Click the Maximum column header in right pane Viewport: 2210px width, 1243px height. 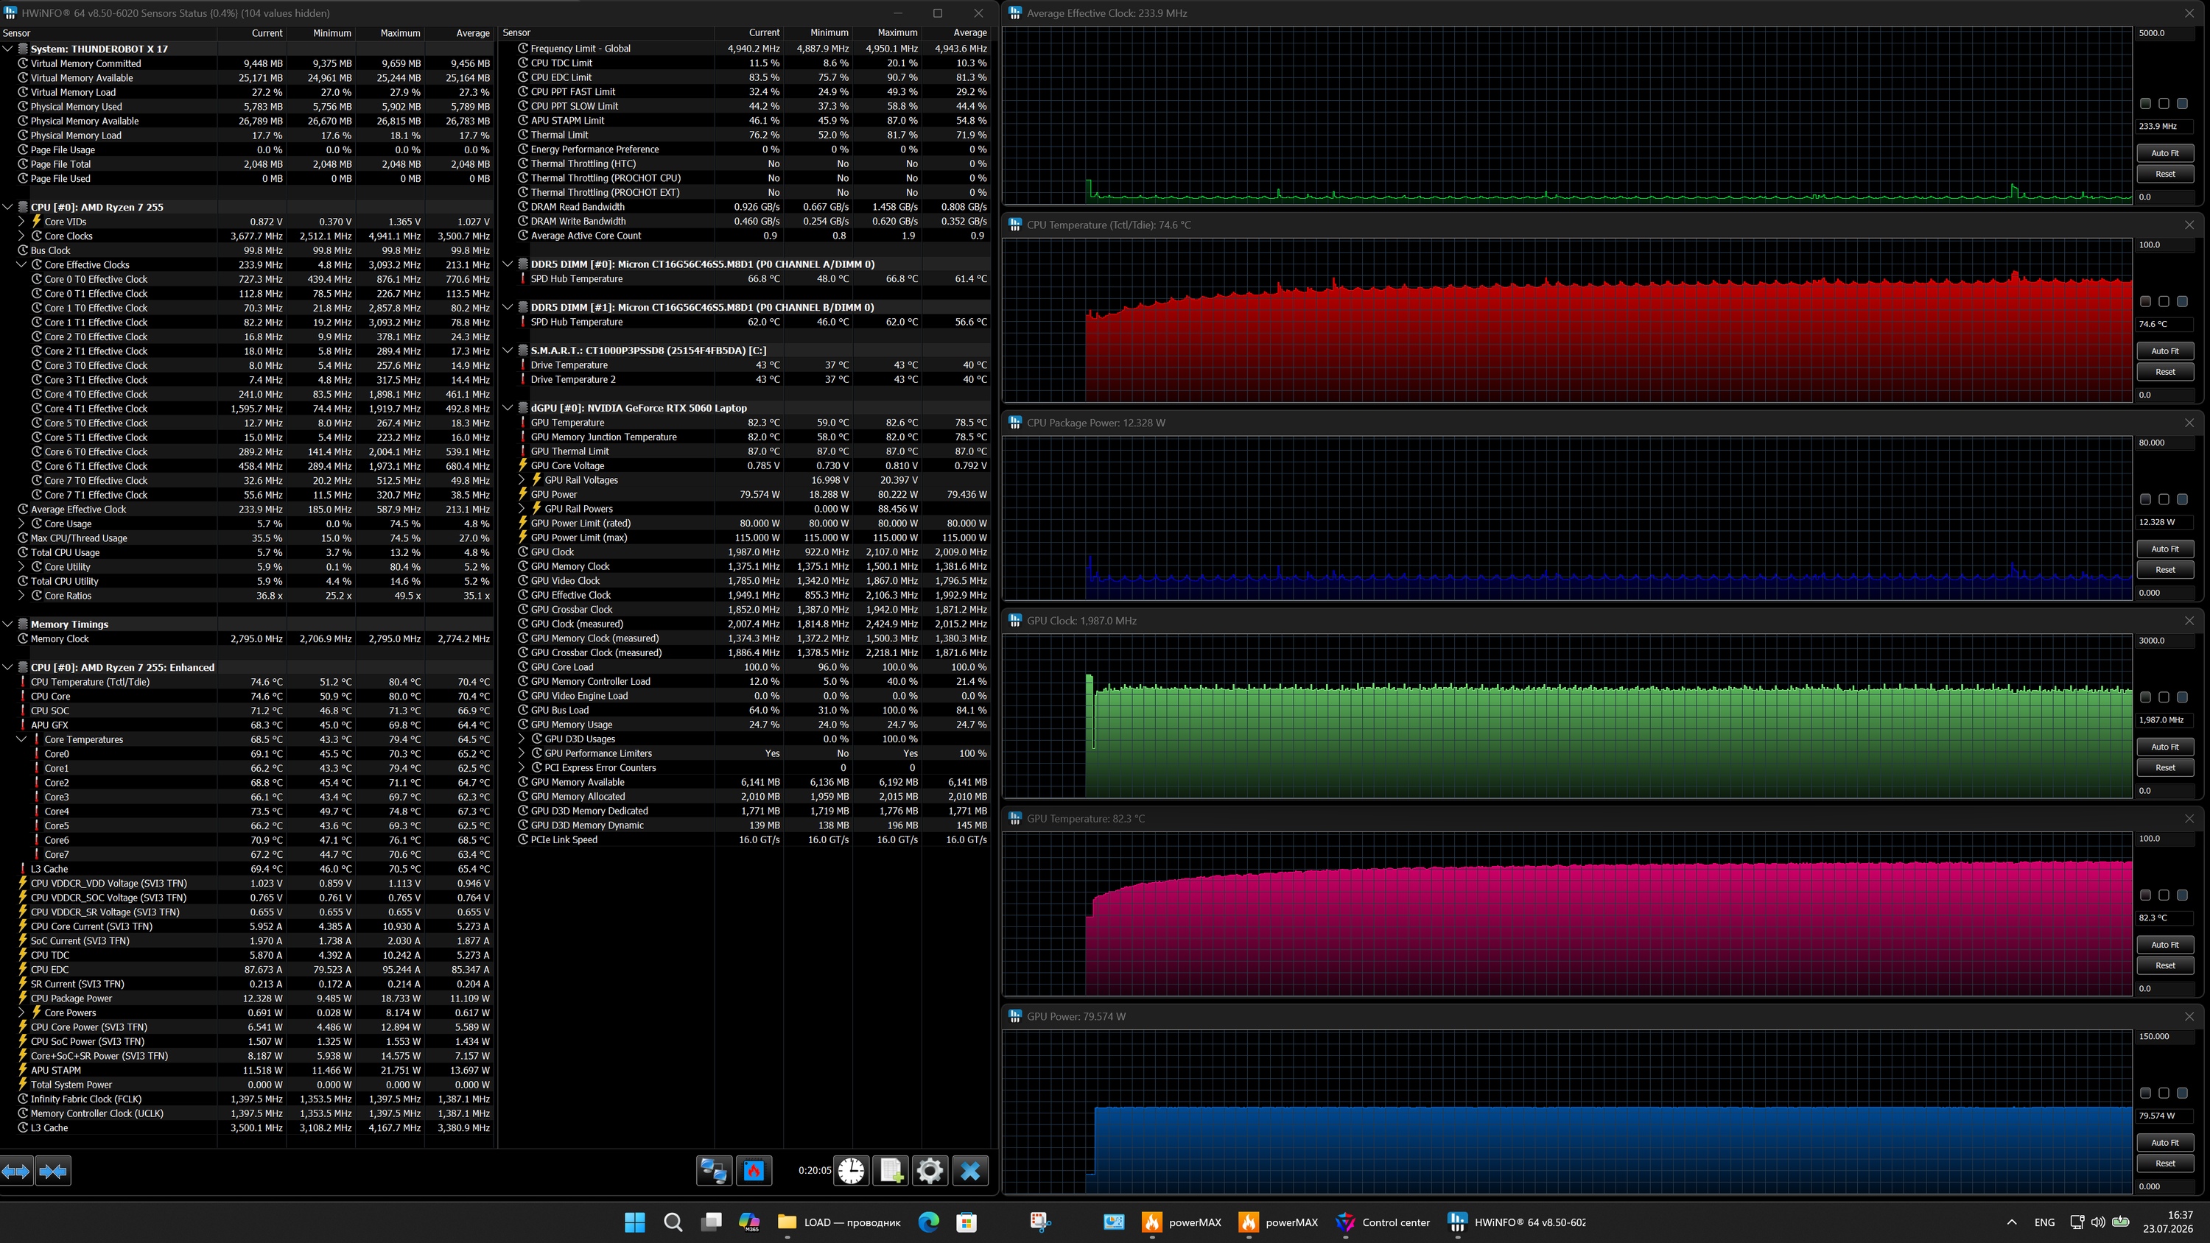887,32
